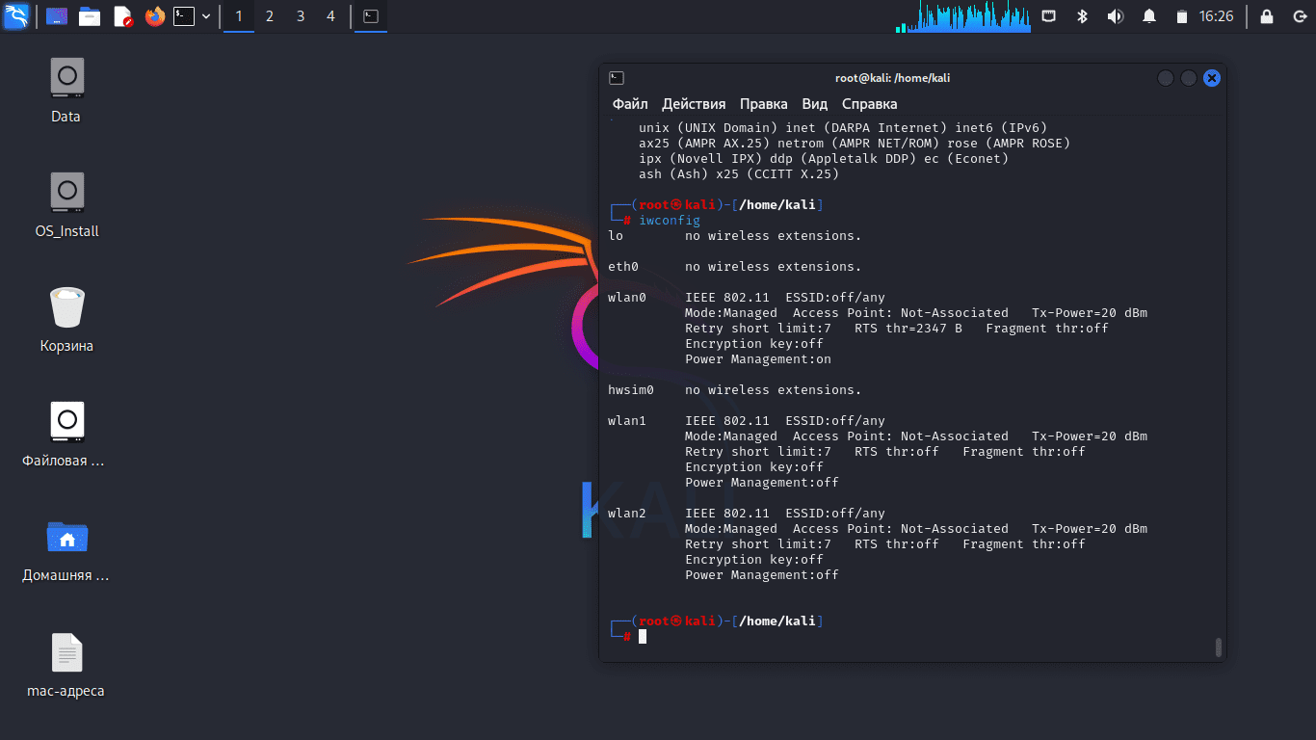Click 'ash (Ash) x25 (CCITT X.25)' line
Screen dimensions: 1316x740
(739, 174)
